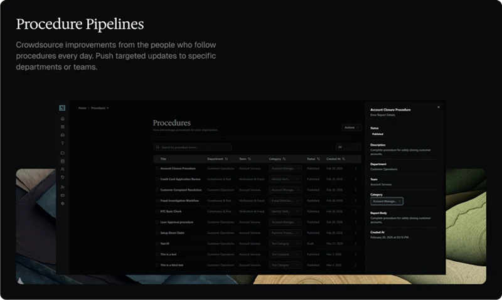Viewport: 502px width, 300px height.
Task: Check the Test-01 row checkbox
Action: tap(157, 244)
